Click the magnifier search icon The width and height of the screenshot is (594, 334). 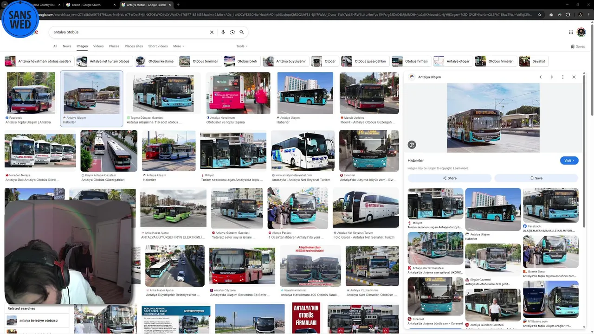click(242, 32)
